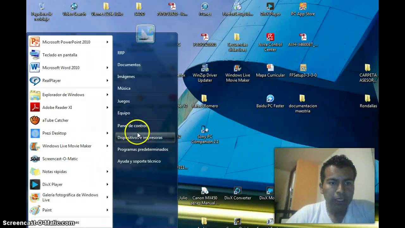Open Prezi Desktop icon

pos(35,133)
